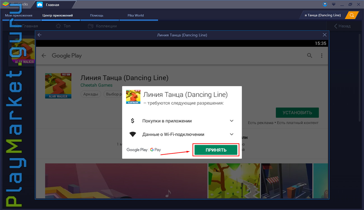Viewport: 364px width, 210px height.
Task: Open the Топ section with star icon
Action: [63, 26]
